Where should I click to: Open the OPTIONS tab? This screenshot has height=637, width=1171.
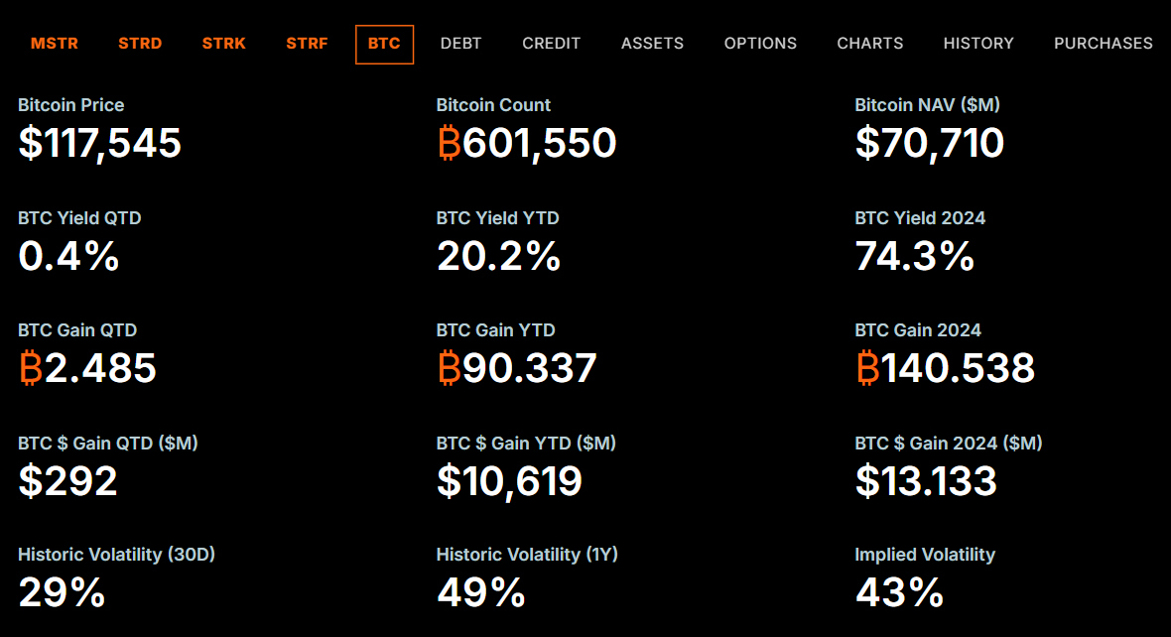(760, 43)
